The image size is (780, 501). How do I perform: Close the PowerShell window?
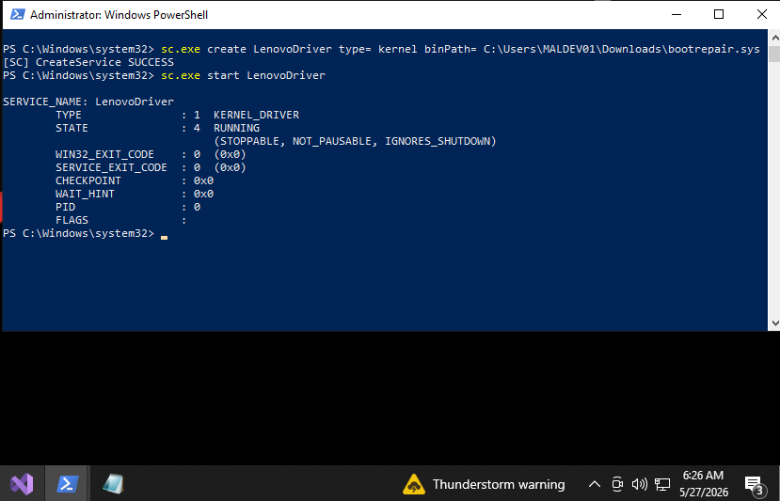761,14
